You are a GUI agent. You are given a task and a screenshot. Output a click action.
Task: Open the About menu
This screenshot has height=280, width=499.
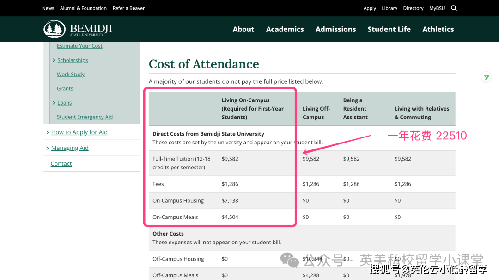(x=243, y=29)
